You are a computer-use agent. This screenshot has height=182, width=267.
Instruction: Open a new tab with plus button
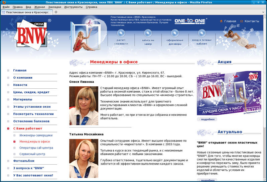(x=56, y=12)
